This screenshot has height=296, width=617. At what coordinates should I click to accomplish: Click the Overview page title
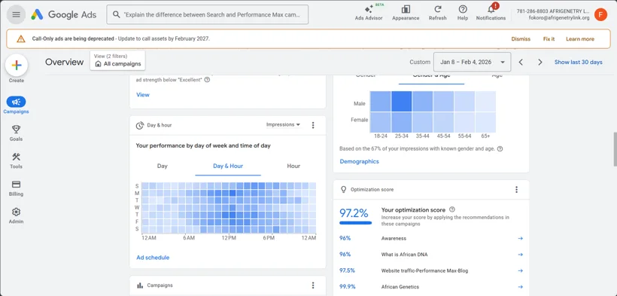pos(65,63)
